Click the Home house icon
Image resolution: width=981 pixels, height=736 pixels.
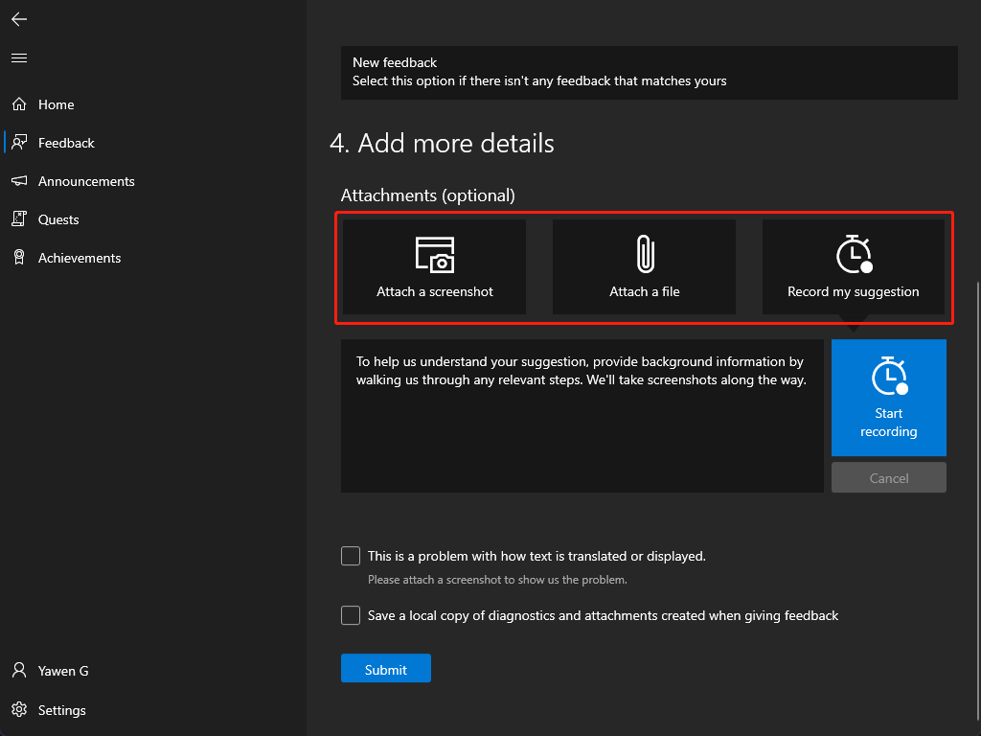click(19, 104)
